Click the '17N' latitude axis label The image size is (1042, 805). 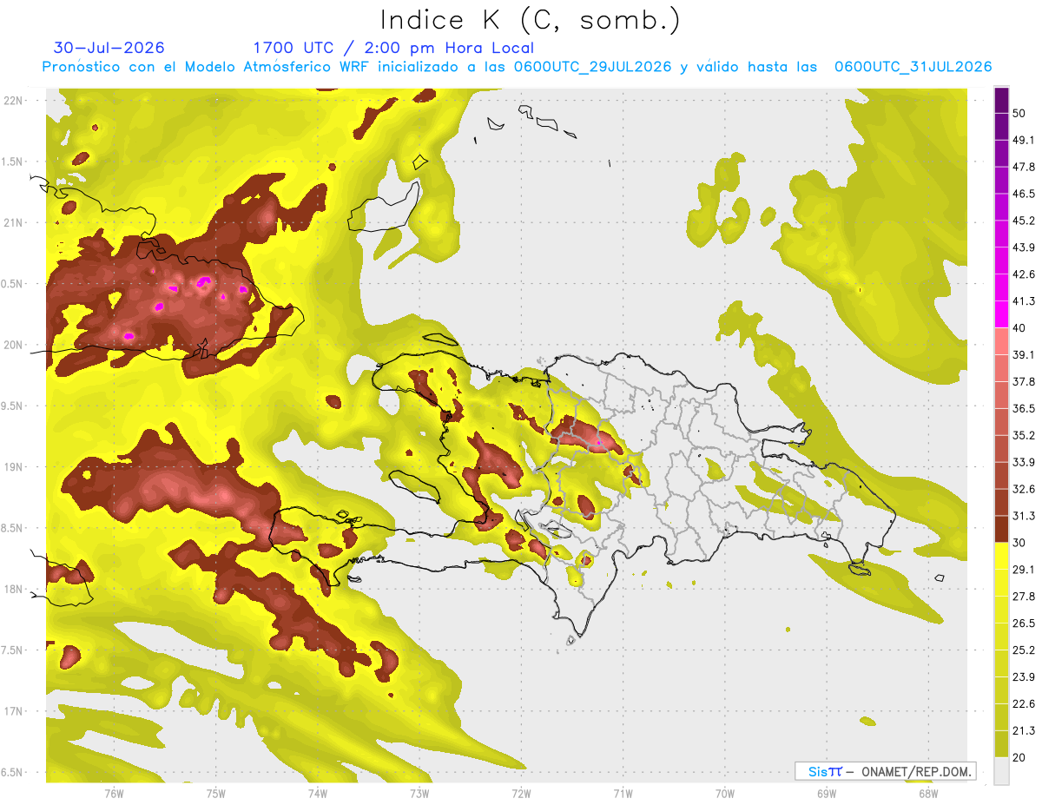pyautogui.click(x=13, y=712)
